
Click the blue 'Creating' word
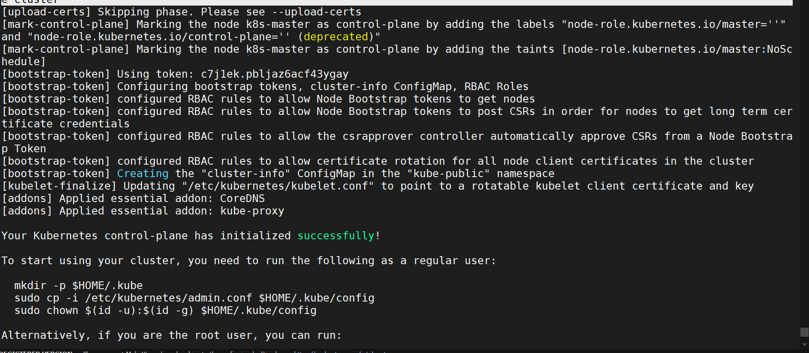click(x=143, y=174)
